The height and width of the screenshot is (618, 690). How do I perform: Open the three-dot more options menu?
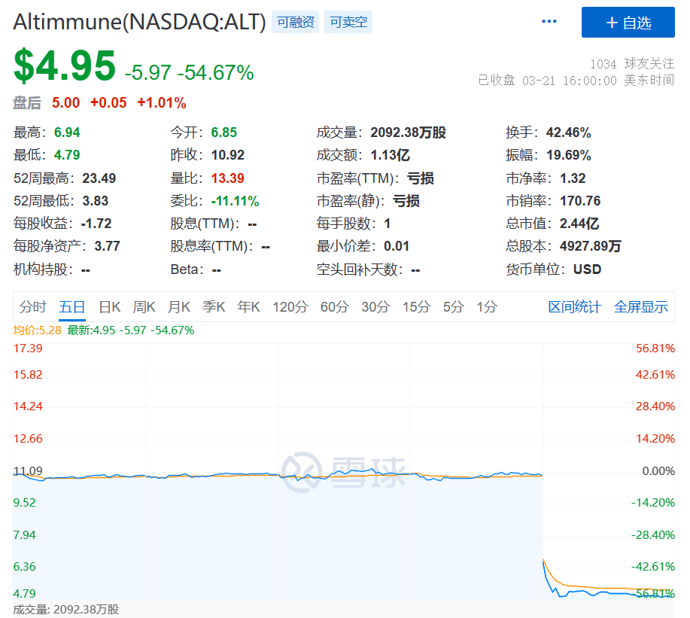(x=549, y=22)
